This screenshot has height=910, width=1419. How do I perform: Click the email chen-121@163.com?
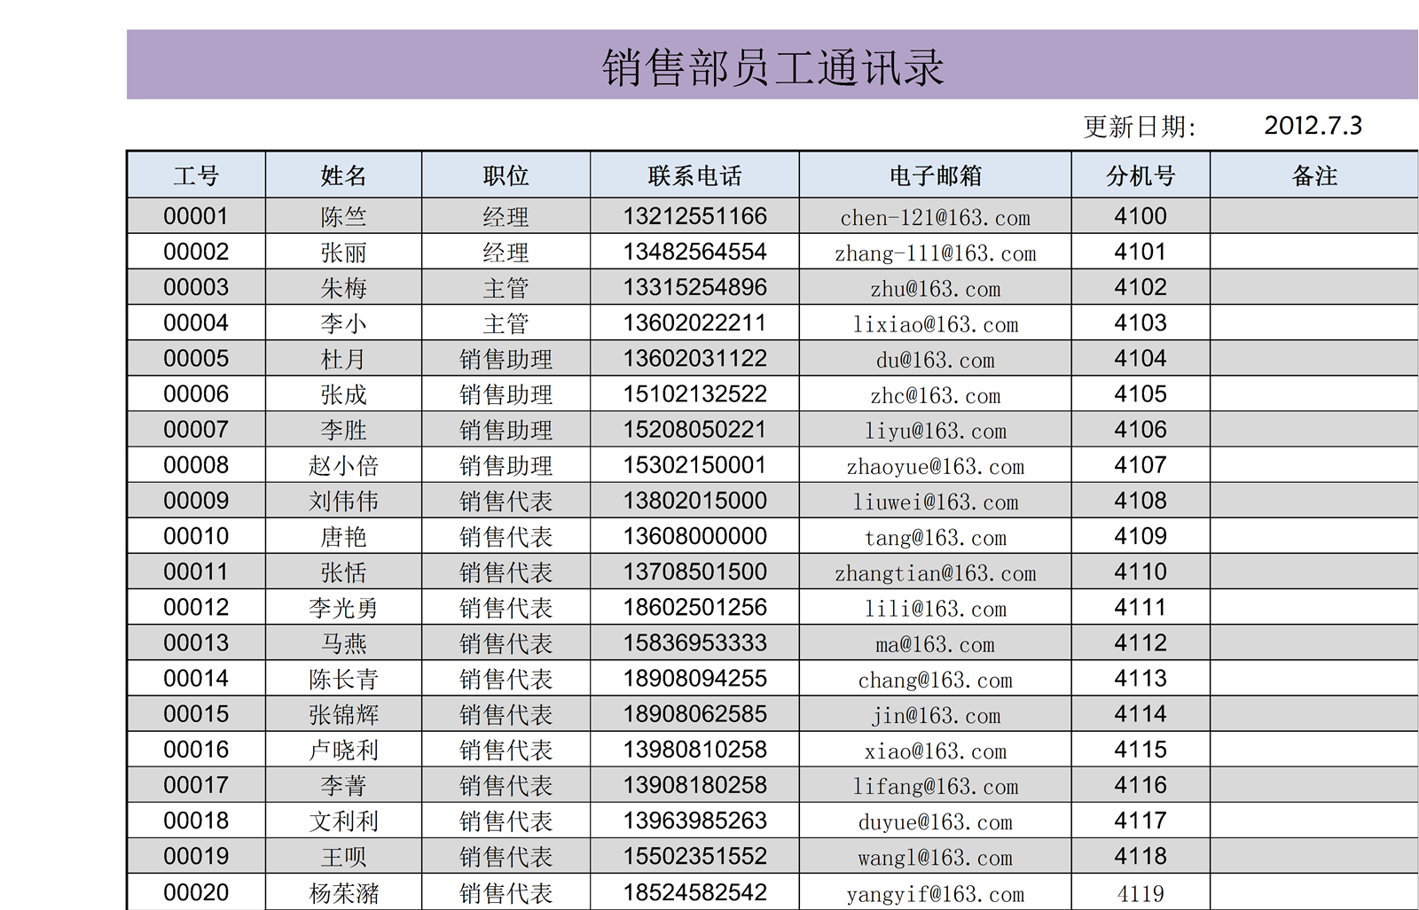935,217
